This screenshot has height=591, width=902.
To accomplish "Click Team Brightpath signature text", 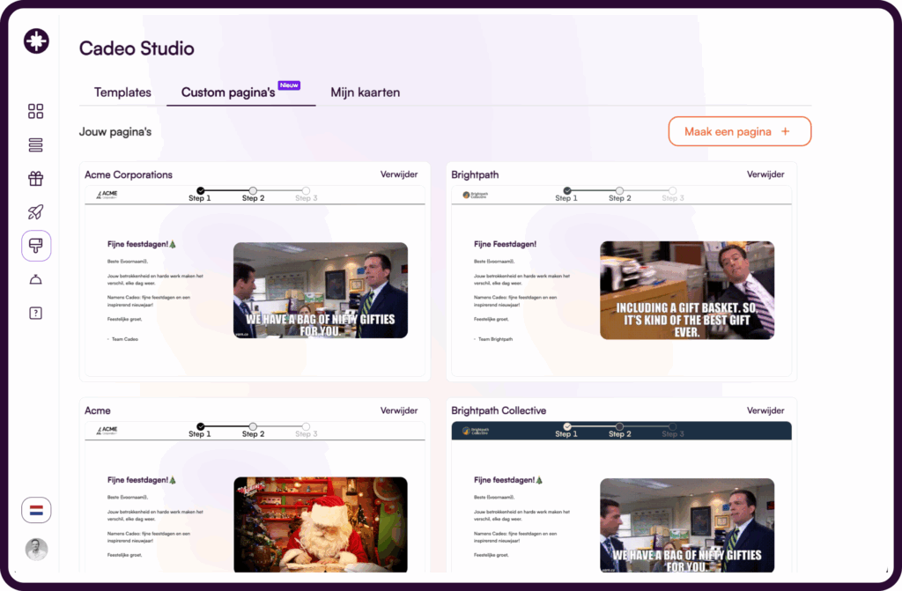I will 495,339.
